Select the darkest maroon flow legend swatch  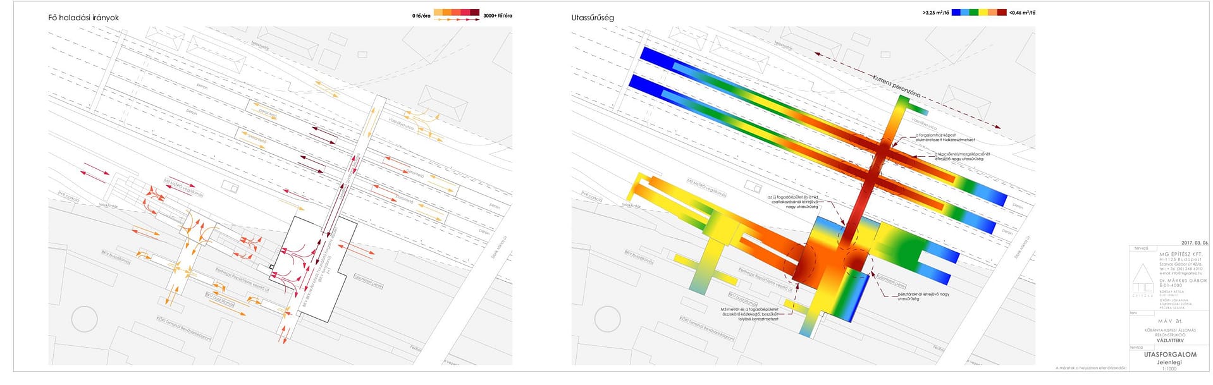[x=475, y=13]
